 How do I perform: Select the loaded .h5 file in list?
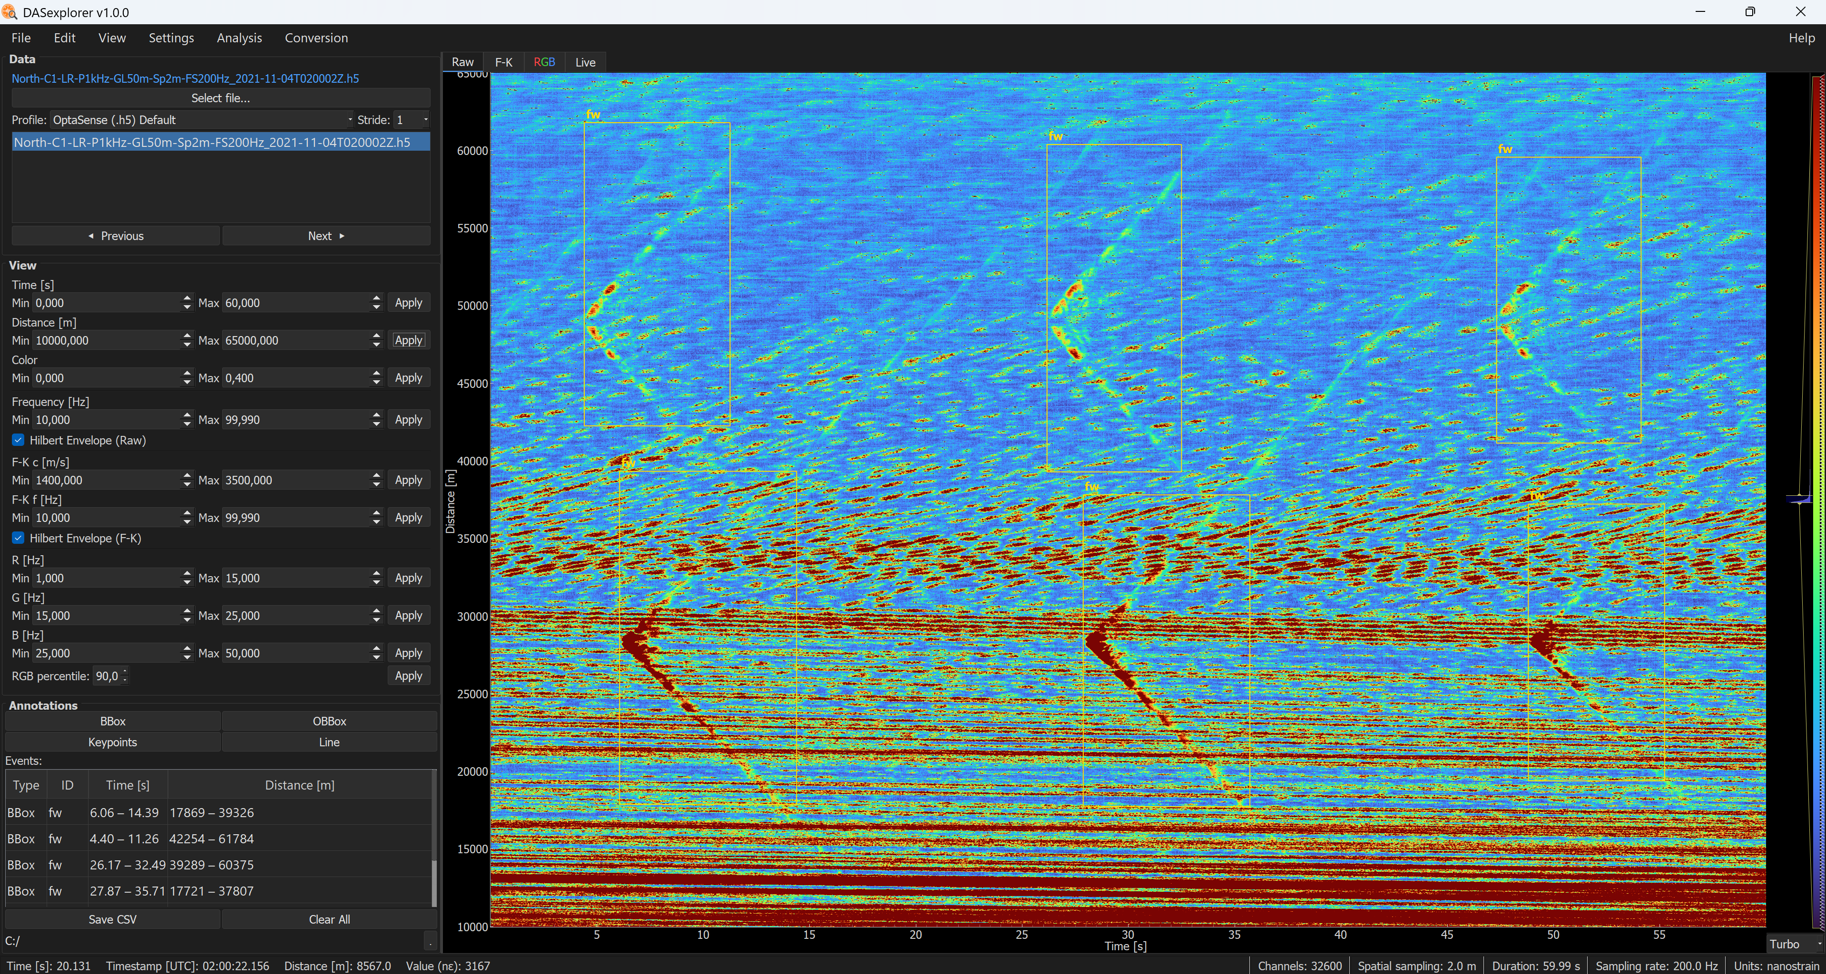point(220,143)
